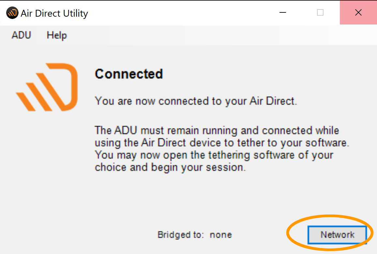377x254 pixels.
Task: Select the Air Direct app icon next to the title
Action: 12,13
